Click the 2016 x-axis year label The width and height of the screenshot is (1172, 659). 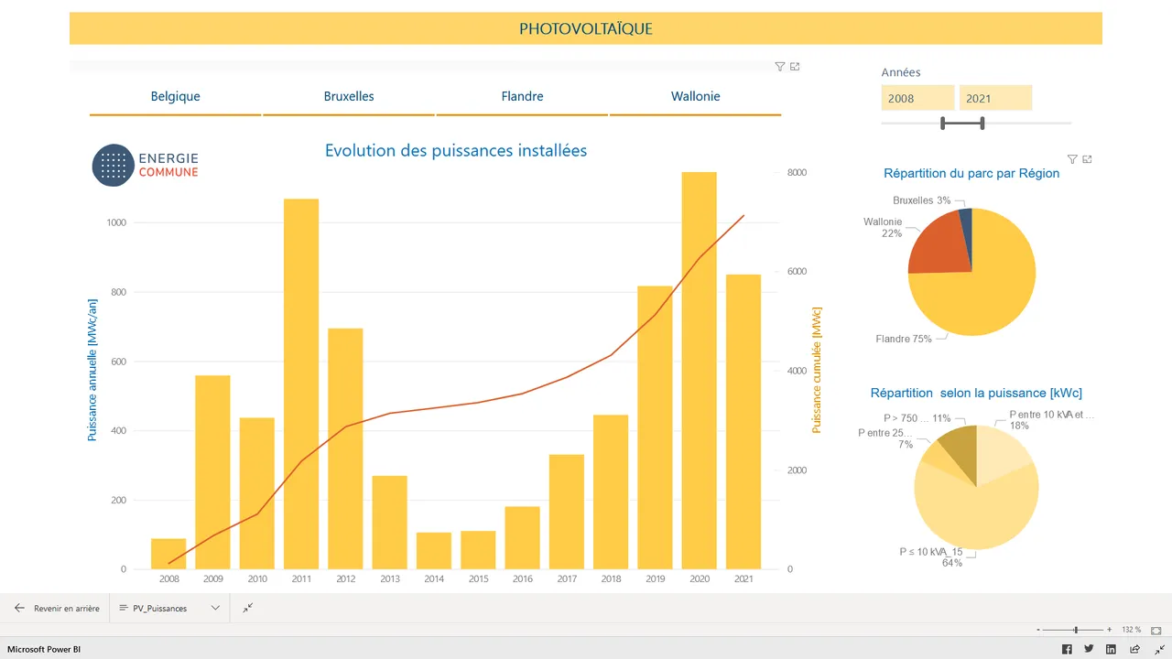coord(522,579)
